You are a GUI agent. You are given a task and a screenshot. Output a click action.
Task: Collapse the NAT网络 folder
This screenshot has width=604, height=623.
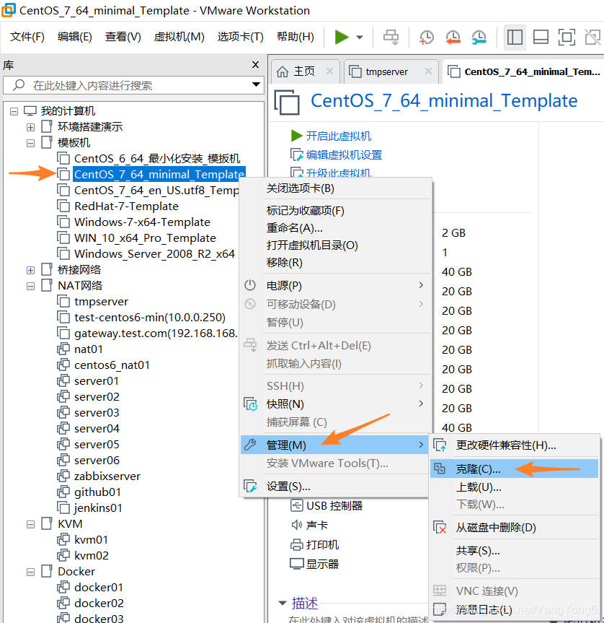pyautogui.click(x=30, y=286)
